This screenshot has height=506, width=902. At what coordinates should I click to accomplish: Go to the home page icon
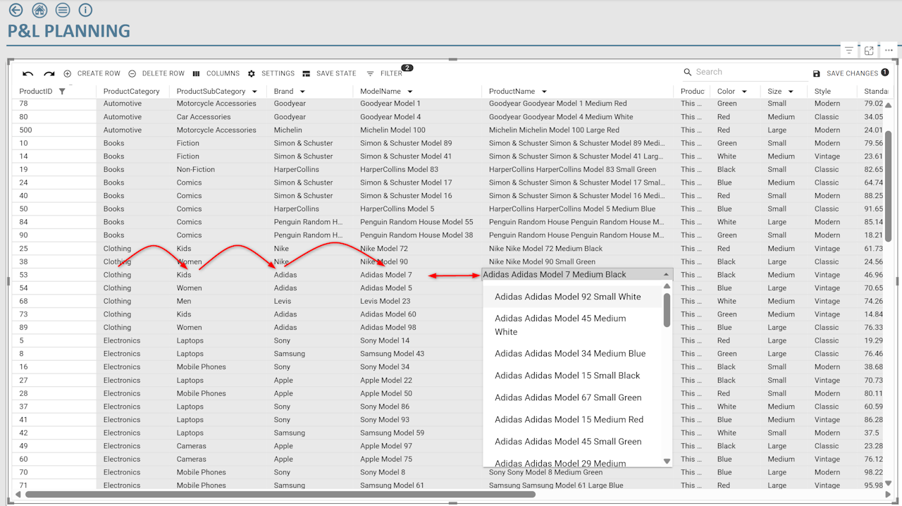39,10
